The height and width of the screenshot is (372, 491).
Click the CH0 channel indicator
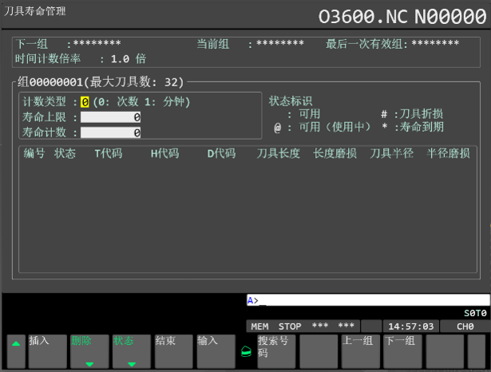pyautogui.click(x=465, y=326)
